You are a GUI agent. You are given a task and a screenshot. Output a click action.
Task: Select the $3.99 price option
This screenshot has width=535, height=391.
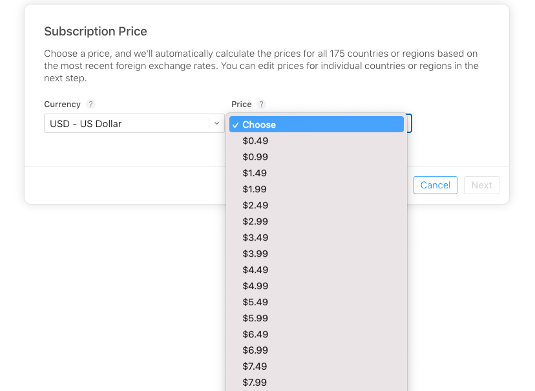[x=255, y=254]
